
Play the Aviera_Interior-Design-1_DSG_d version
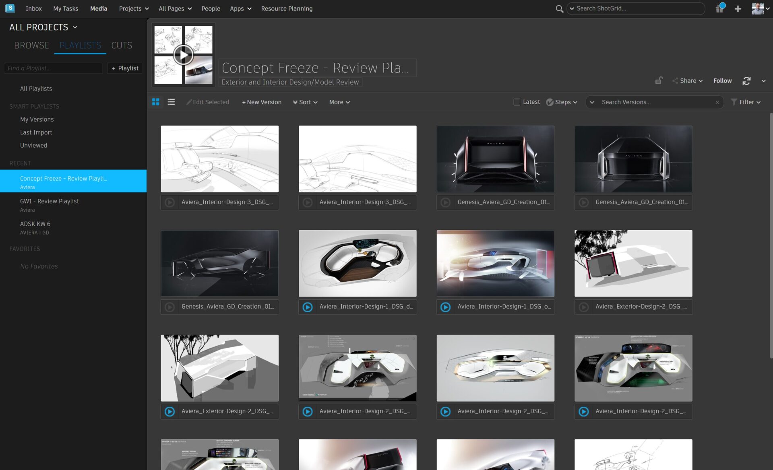(308, 307)
